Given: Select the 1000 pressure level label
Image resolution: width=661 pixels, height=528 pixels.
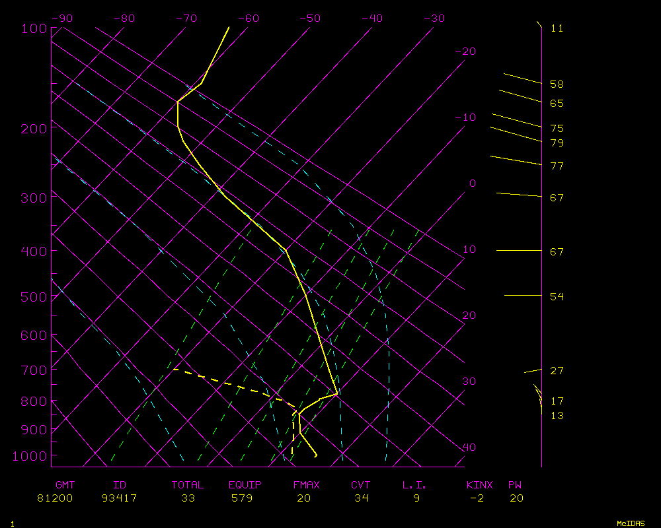Looking at the screenshot, I should tap(32, 456).
